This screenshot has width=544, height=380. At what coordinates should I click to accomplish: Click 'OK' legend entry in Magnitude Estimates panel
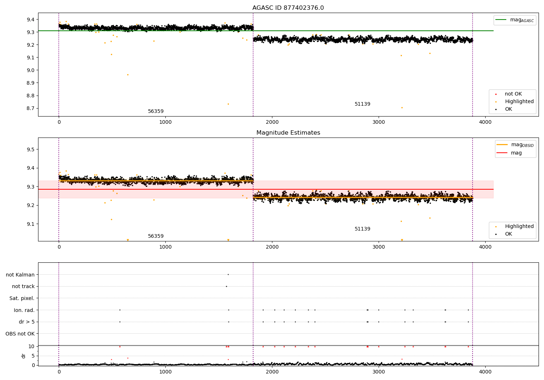(x=508, y=234)
